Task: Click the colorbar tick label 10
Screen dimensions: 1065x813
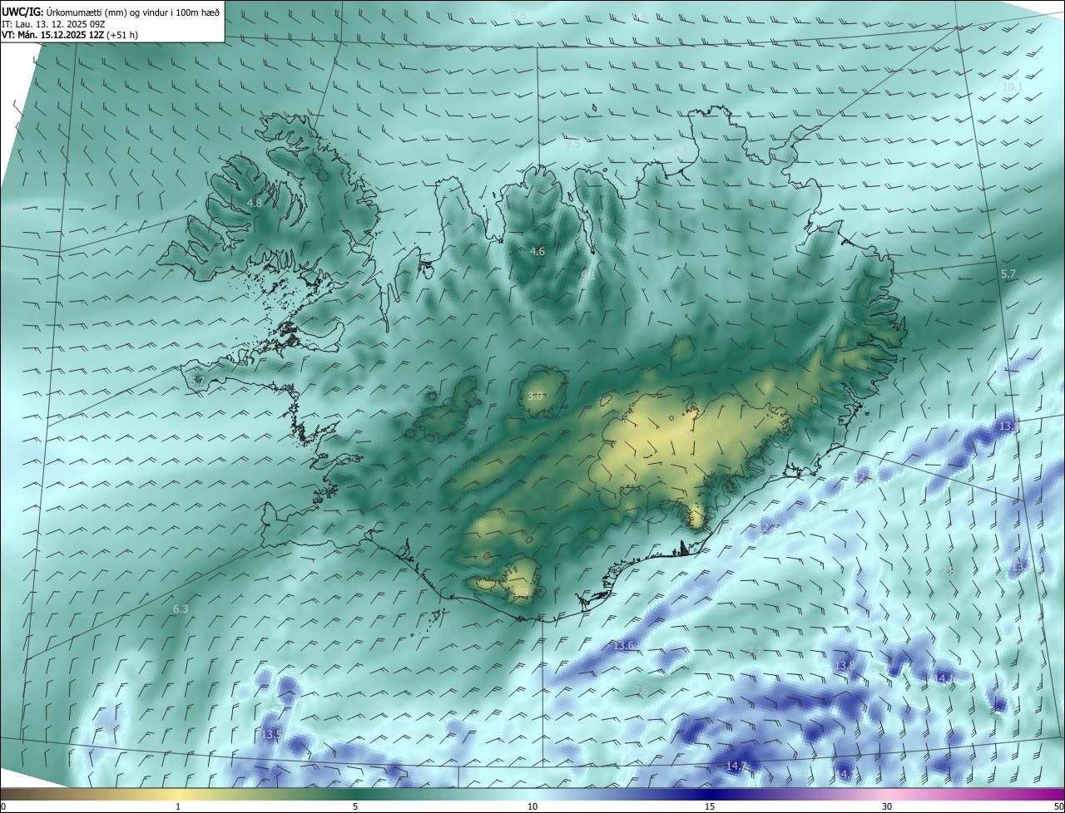Action: [x=532, y=806]
